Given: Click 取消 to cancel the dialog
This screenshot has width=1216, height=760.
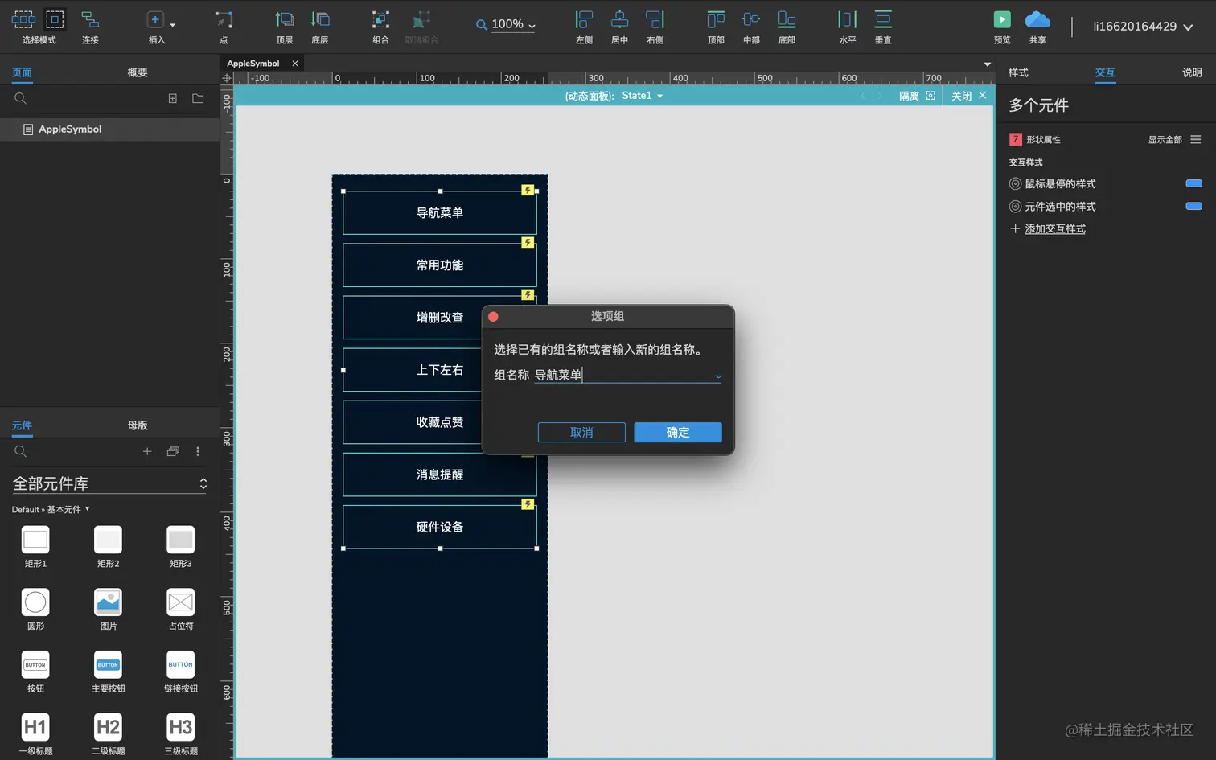Looking at the screenshot, I should point(581,433).
